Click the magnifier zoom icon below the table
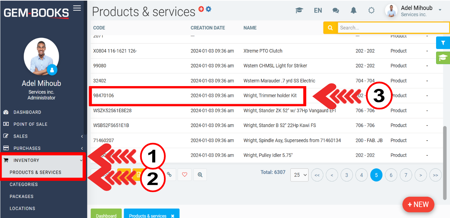The image size is (450, 218). pos(200,175)
